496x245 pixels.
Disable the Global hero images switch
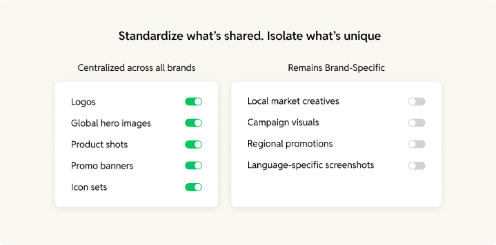tap(194, 123)
